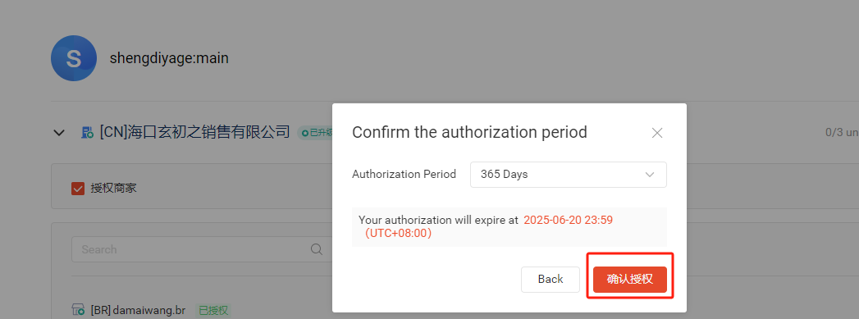Confirm authorization with the 确认授权 button
The height and width of the screenshot is (319, 859).
tap(629, 279)
